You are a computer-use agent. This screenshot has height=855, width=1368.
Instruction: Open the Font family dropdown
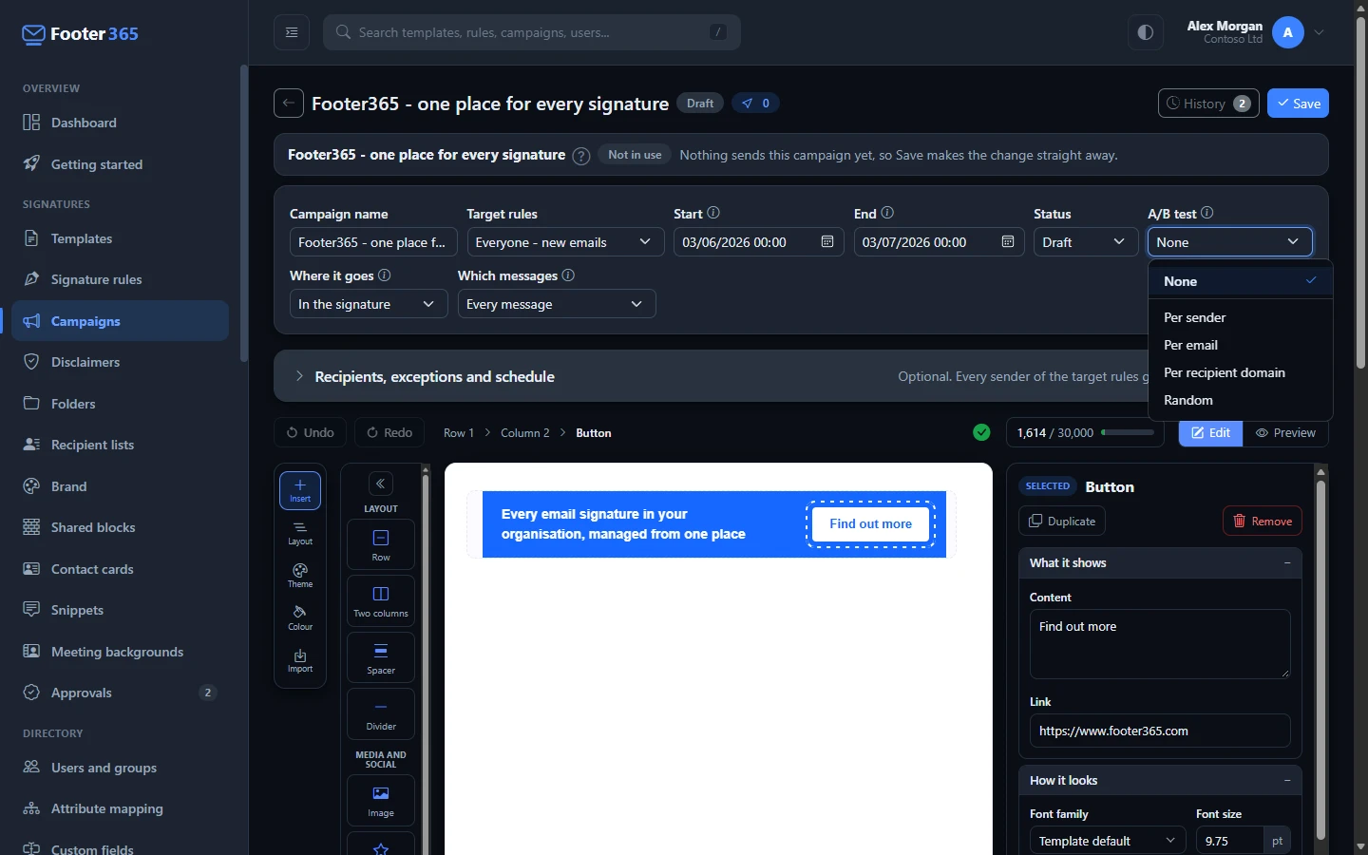tap(1108, 841)
